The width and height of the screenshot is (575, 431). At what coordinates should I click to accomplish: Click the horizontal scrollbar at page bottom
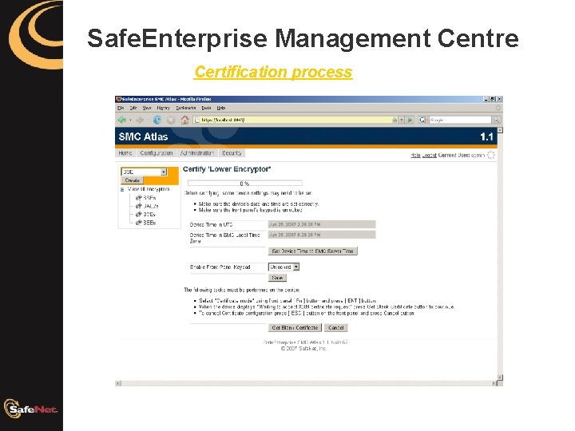[x=306, y=383]
